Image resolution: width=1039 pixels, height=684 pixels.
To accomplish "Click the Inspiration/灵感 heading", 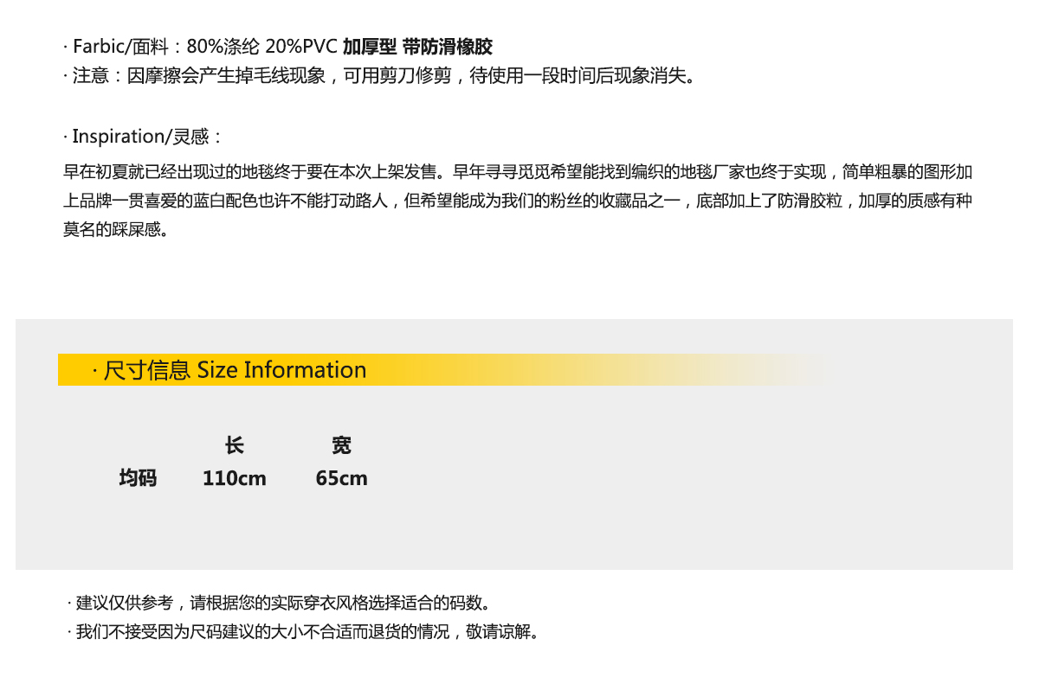I will pyautogui.click(x=145, y=137).
